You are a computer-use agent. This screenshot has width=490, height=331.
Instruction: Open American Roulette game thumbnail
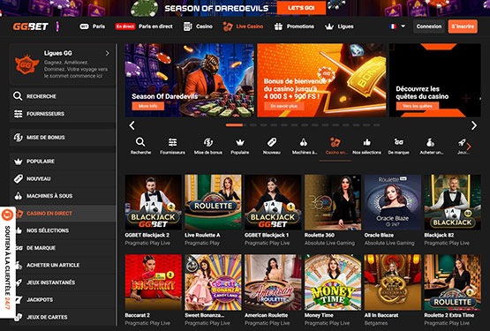273,282
